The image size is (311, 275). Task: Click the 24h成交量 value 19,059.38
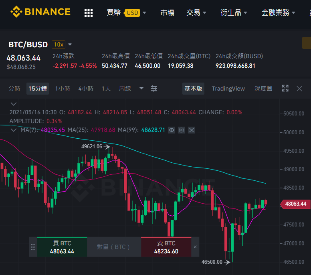(x=181, y=66)
